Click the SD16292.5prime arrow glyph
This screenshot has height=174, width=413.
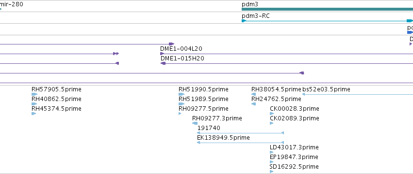272,172
